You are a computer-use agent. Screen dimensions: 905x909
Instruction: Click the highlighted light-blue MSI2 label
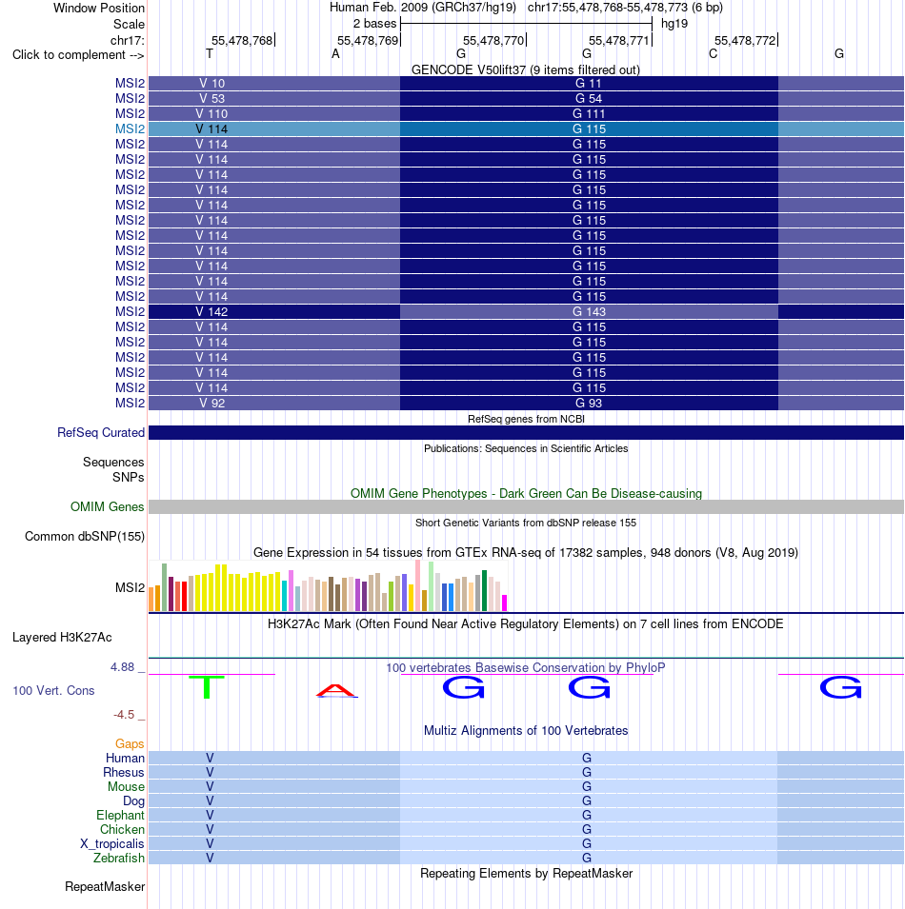130,128
